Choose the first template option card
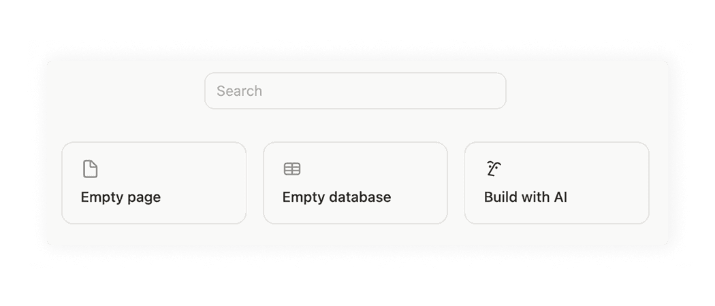 click(x=154, y=183)
